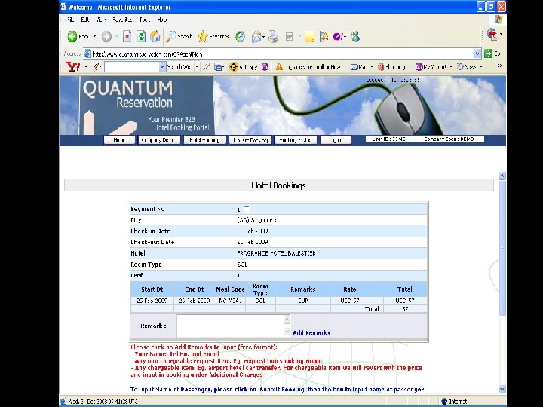The image size is (543, 407).
Task: Open the Y! logo dropdown arrow
Action: point(85,66)
